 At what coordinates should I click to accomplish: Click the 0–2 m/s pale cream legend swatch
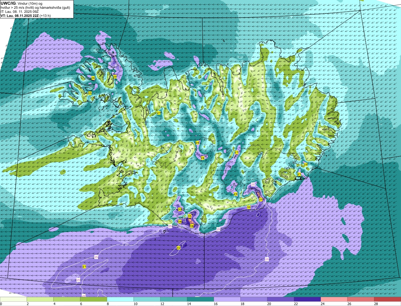13,299
